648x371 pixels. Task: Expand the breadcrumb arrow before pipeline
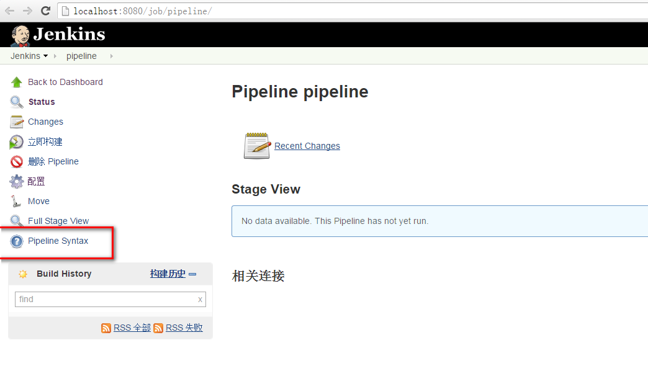click(x=55, y=56)
